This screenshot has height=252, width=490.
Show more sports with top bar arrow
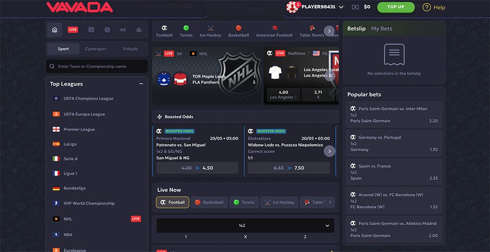(x=329, y=31)
